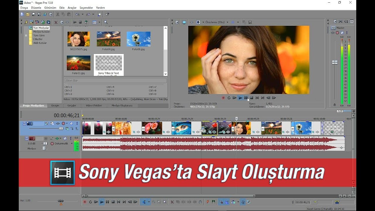Expand the Türe Göre tree node
This screenshot has width=375, height=211.
click(x=26, y=35)
